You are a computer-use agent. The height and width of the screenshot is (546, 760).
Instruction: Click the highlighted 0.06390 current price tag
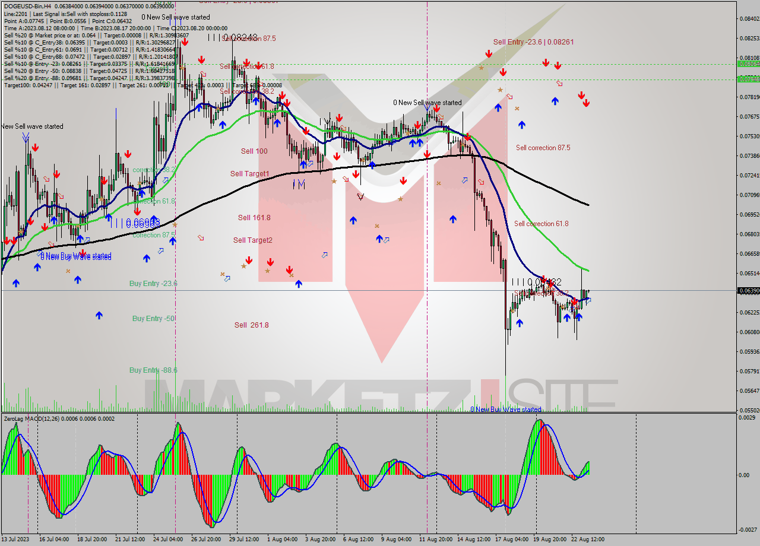(748, 291)
